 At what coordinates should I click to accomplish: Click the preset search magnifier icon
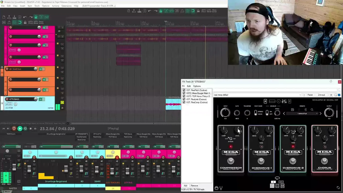click(312, 110)
